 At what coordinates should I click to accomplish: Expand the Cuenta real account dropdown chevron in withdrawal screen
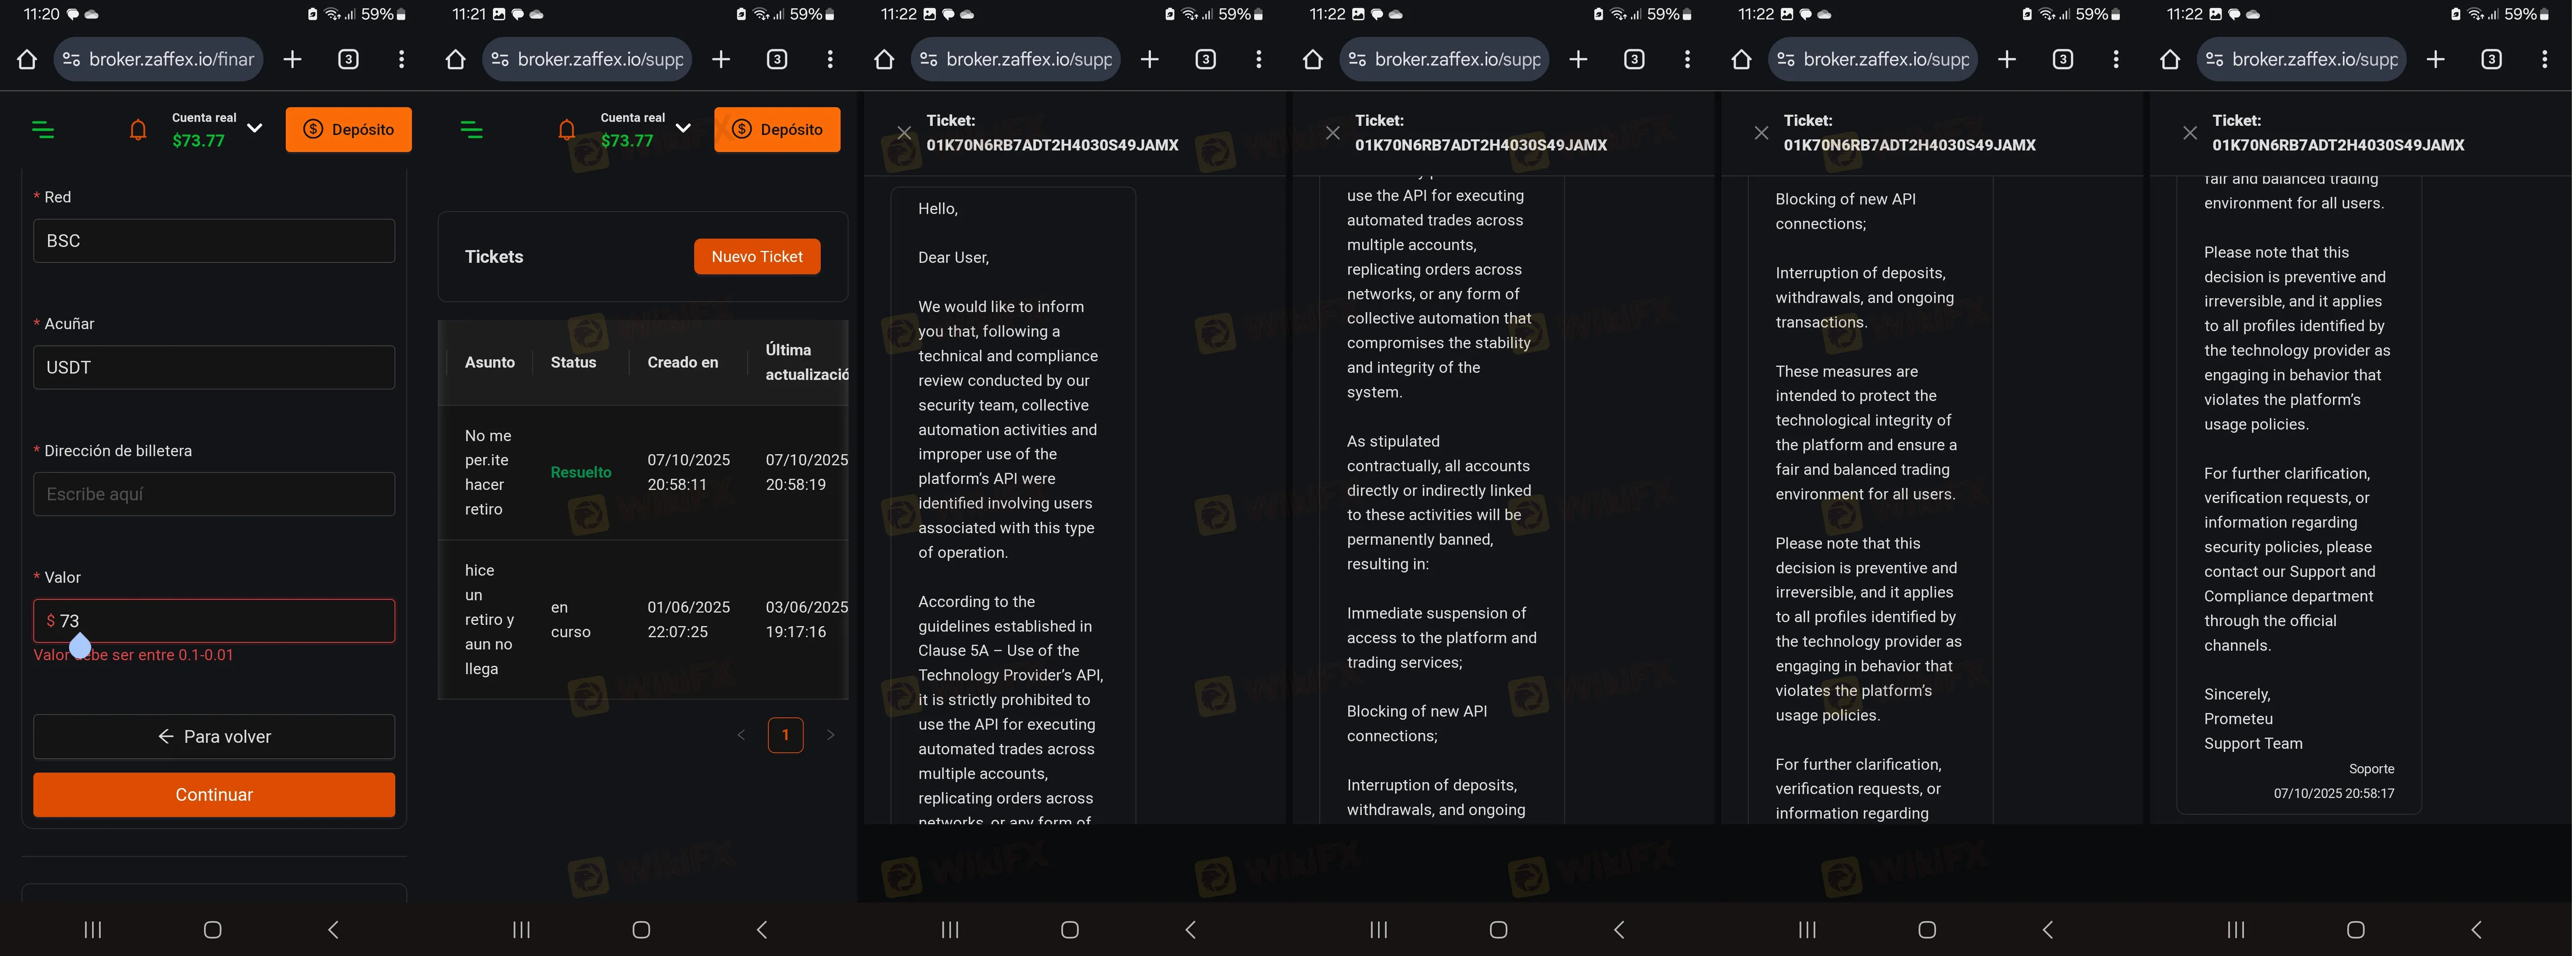coord(255,128)
